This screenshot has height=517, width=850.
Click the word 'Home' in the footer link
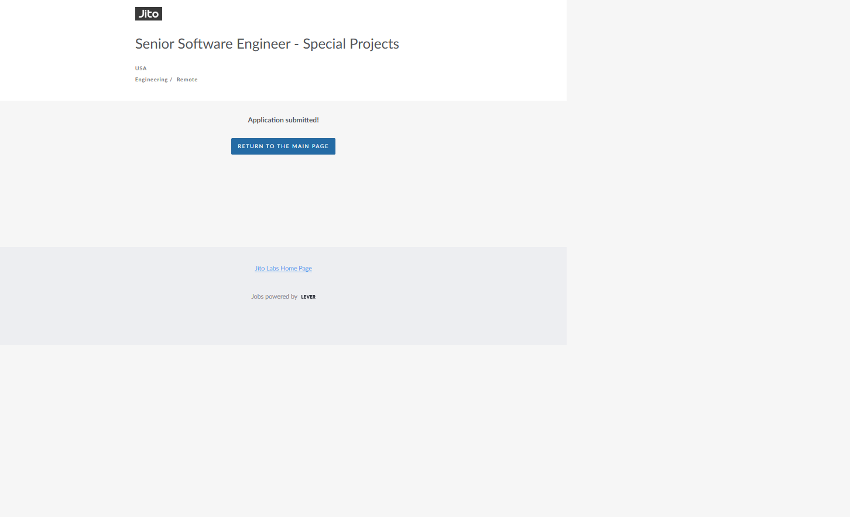click(289, 269)
